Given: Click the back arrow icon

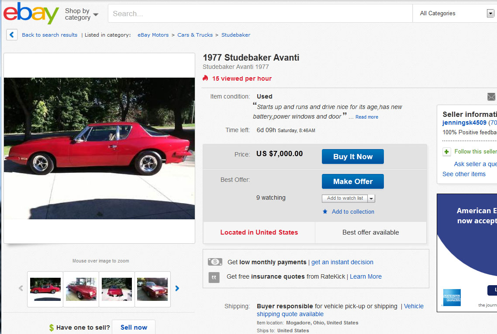Looking at the screenshot, I should [12, 35].
